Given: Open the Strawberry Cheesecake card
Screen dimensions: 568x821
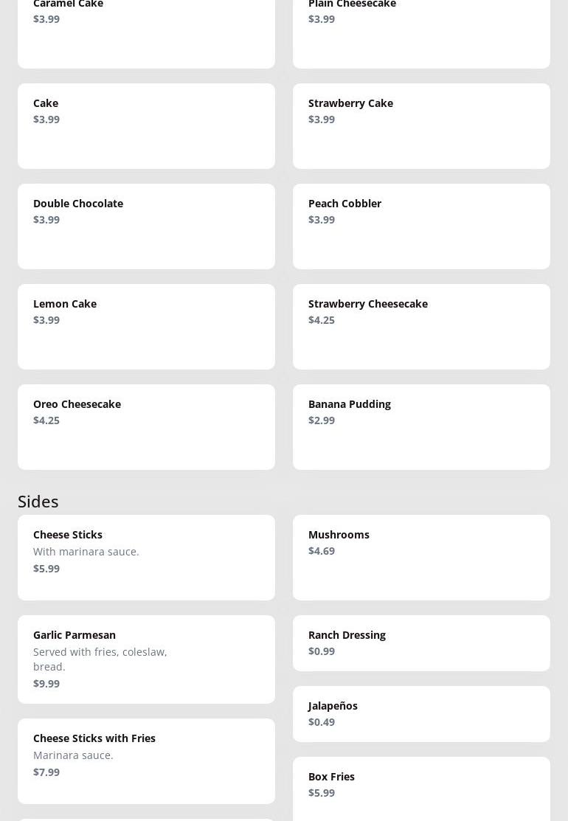Looking at the screenshot, I should (x=421, y=326).
